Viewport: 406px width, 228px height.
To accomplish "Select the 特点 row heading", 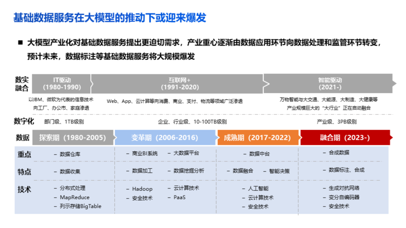I will [x=24, y=172].
